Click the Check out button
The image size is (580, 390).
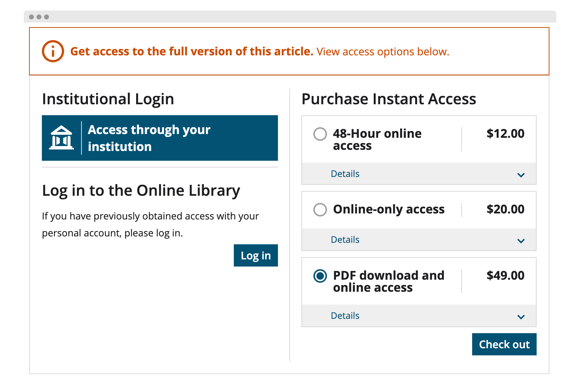(504, 344)
